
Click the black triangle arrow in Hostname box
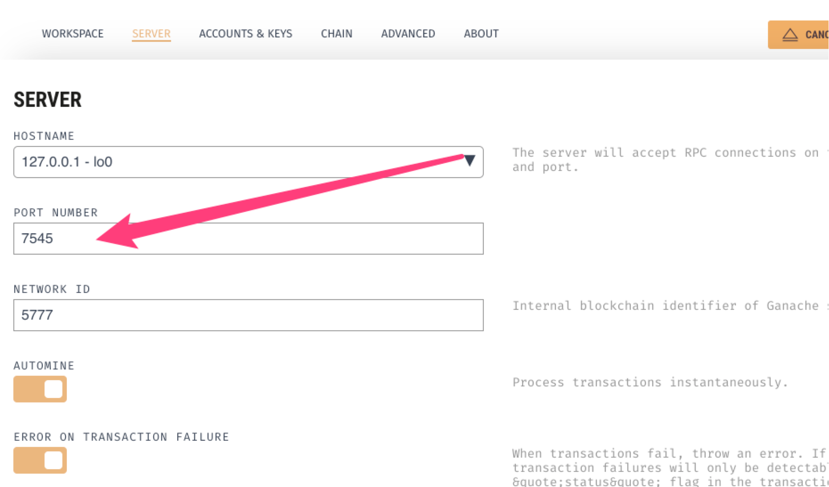point(470,161)
